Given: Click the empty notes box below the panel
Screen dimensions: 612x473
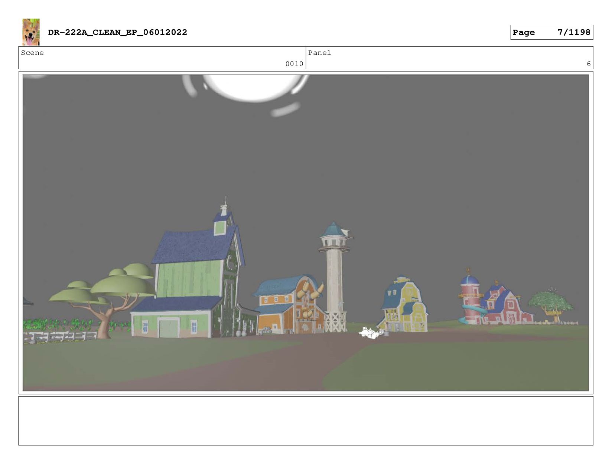Looking at the screenshot, I should (306, 421).
